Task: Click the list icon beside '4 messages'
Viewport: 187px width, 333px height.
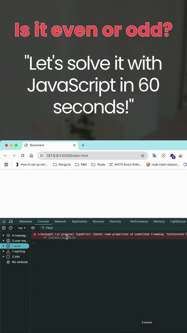Action: (8, 235)
